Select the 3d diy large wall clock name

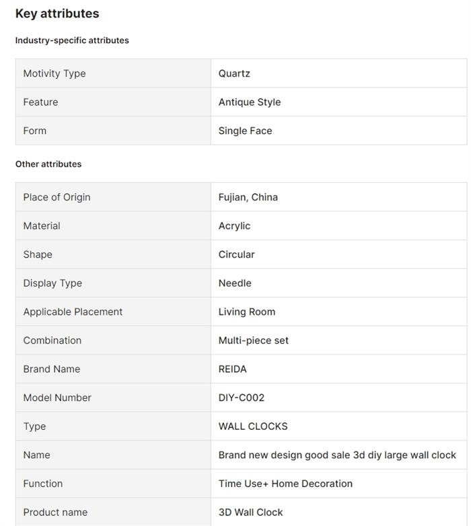337,455
